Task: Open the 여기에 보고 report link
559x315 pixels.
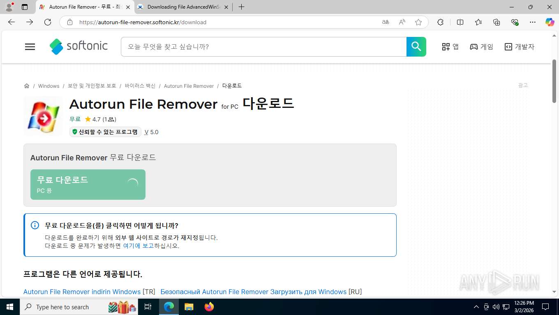Action: [x=139, y=246]
